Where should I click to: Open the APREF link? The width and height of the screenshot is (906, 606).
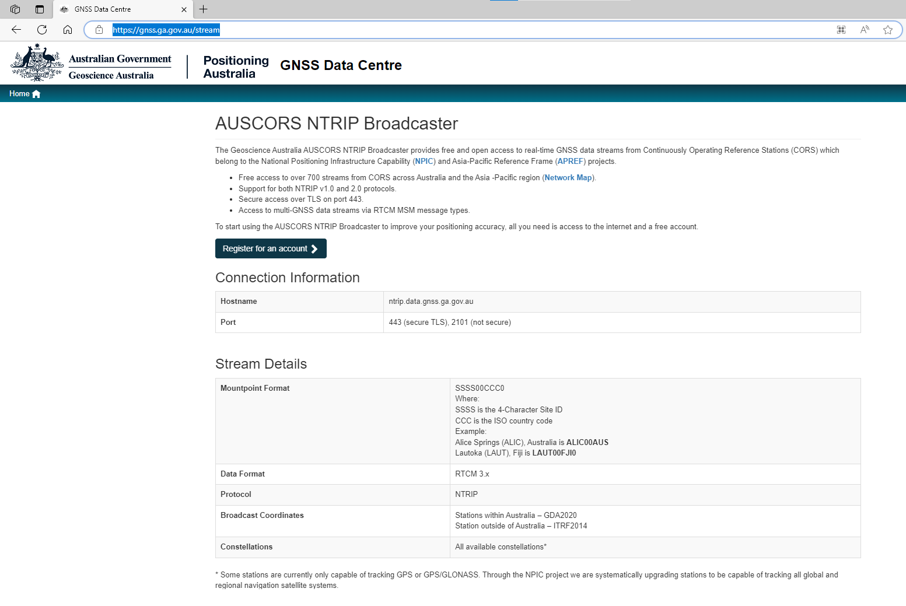pos(571,162)
